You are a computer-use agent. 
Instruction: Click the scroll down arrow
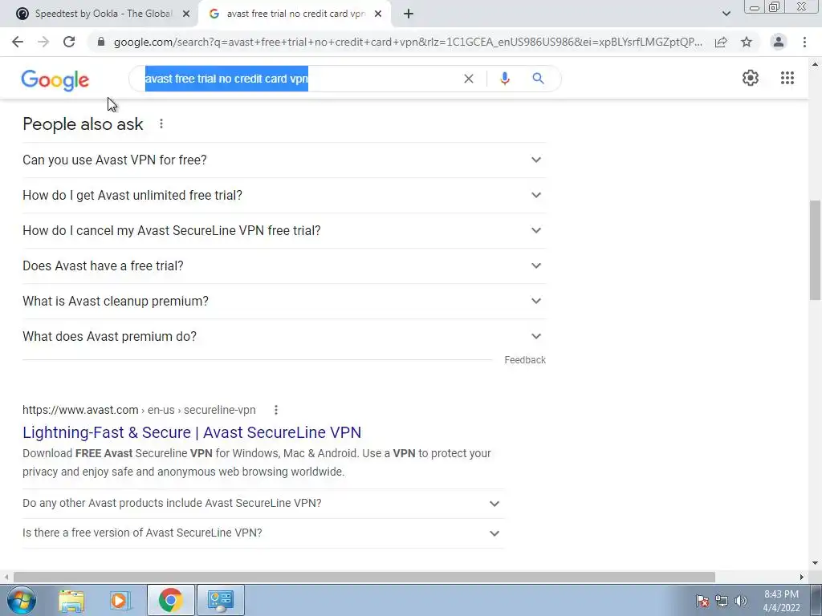[x=816, y=563]
